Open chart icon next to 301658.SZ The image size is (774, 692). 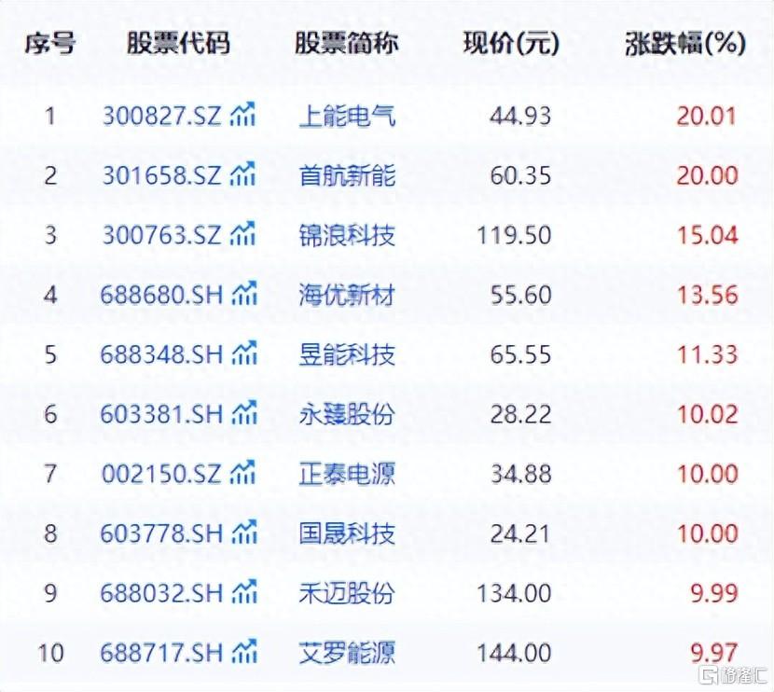click(x=242, y=173)
